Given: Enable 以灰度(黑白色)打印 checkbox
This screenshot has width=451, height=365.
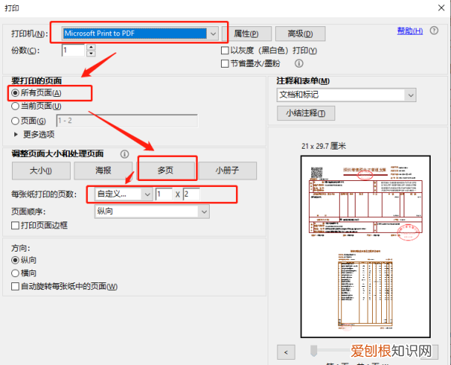Looking at the screenshot, I should (225, 50).
